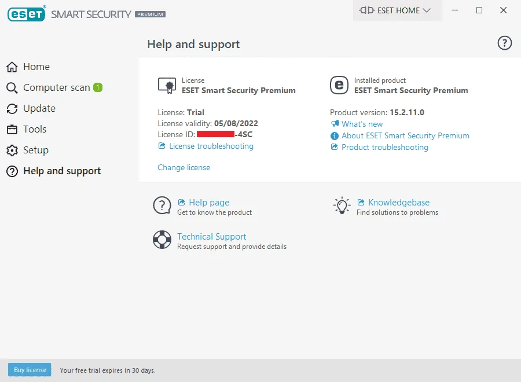Click the Home house icon in sidebar

coord(12,67)
